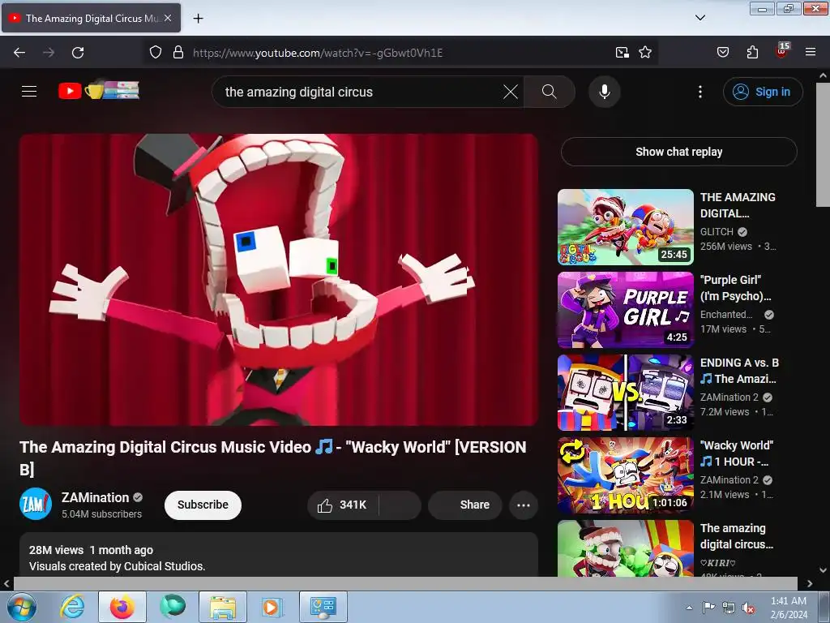Open the tracking protection shield icon
830x623 pixels.
coord(155,53)
